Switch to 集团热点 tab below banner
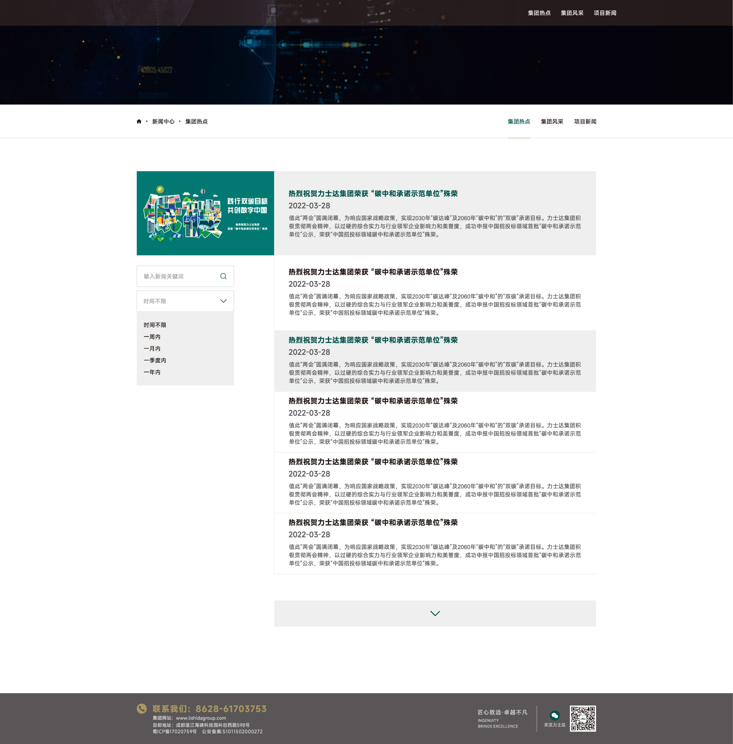 [x=519, y=122]
